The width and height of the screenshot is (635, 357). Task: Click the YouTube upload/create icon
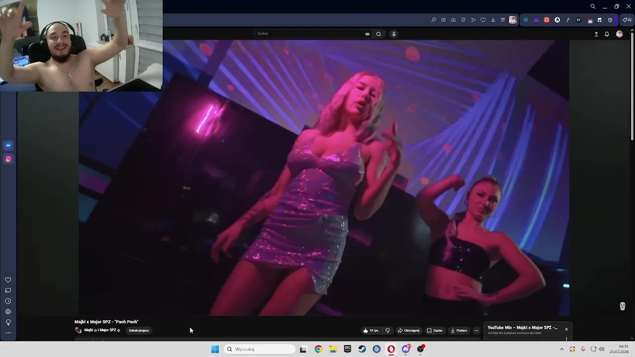point(596,34)
